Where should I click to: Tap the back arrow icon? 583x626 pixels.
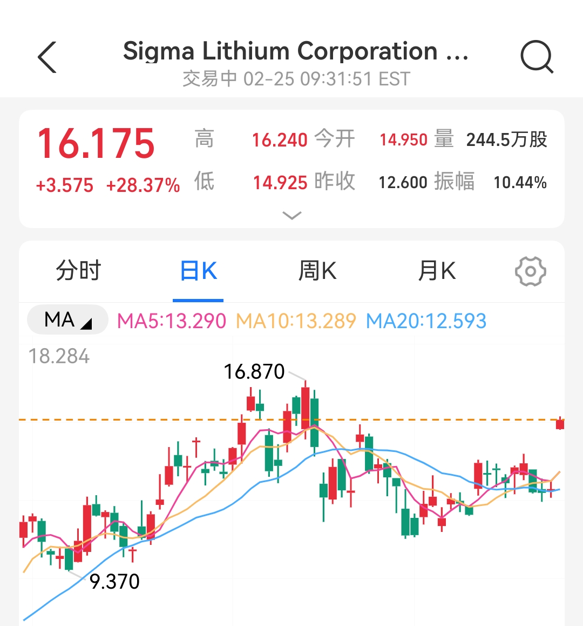[x=48, y=57]
